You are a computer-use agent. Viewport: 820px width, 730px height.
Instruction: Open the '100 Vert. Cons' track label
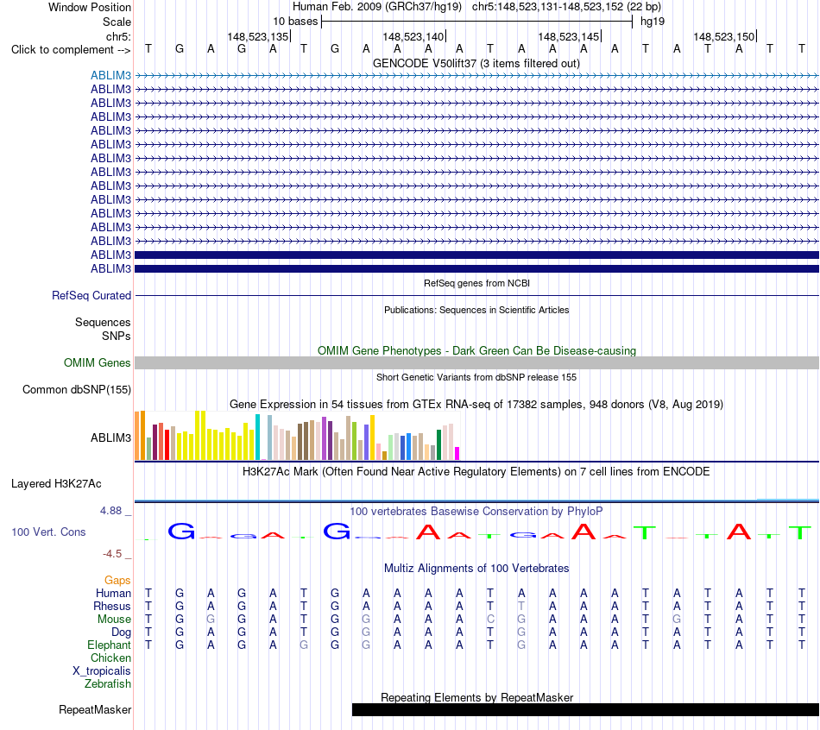pos(48,532)
